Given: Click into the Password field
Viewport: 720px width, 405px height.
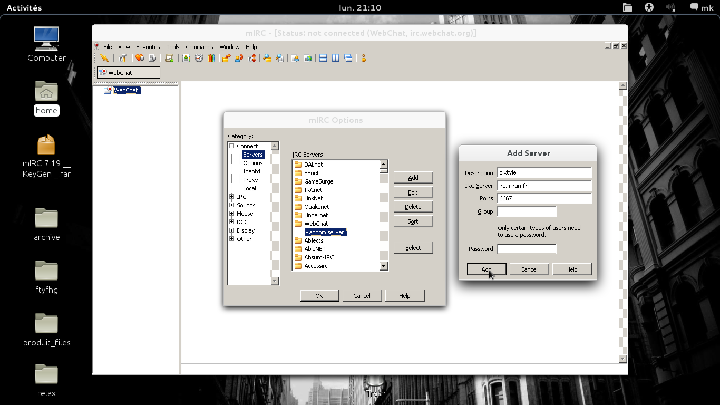Looking at the screenshot, I should pyautogui.click(x=527, y=249).
